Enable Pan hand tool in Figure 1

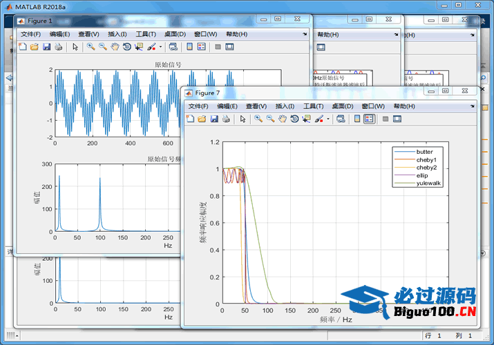[115, 47]
